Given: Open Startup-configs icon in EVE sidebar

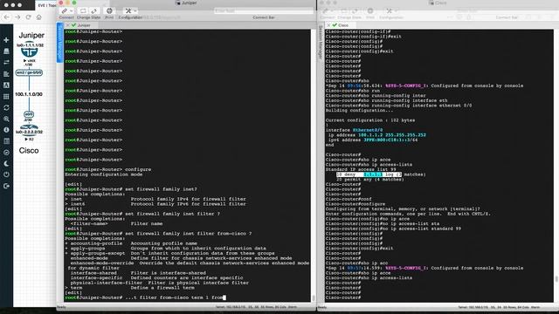Looking at the screenshot, I should [6, 73].
